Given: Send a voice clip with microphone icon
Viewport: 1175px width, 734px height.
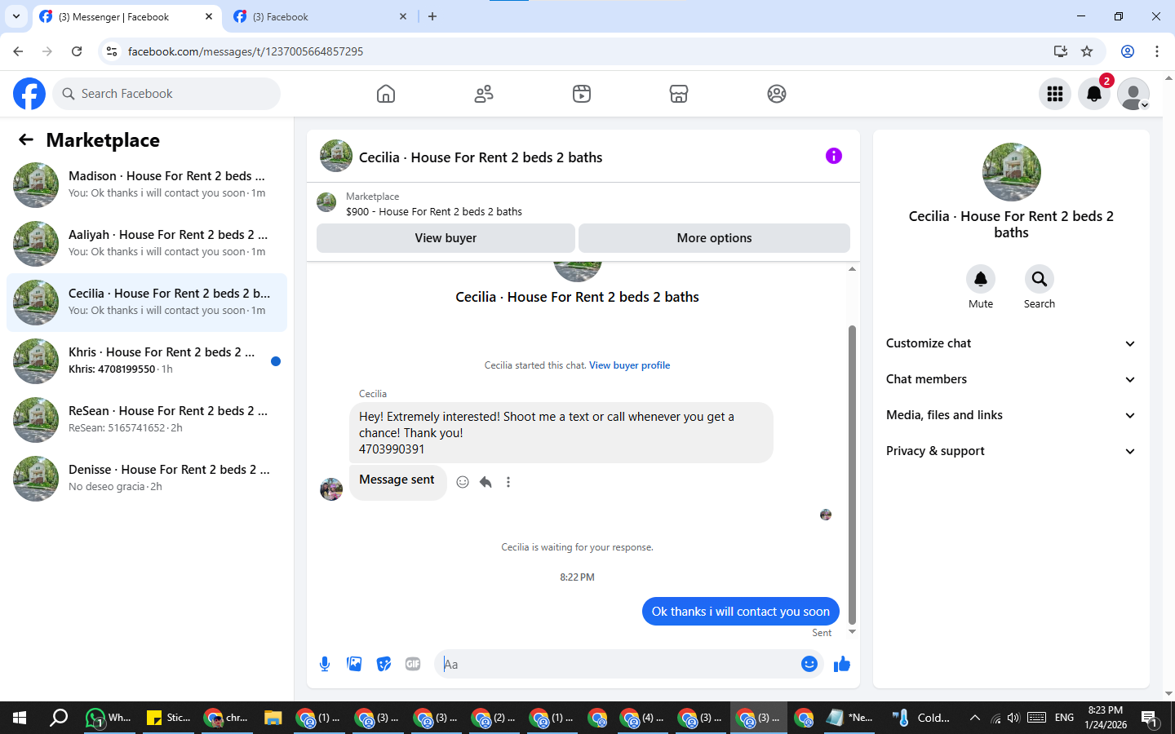Looking at the screenshot, I should (325, 664).
